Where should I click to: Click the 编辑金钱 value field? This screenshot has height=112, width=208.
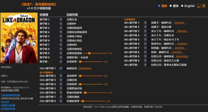tap(85, 68)
